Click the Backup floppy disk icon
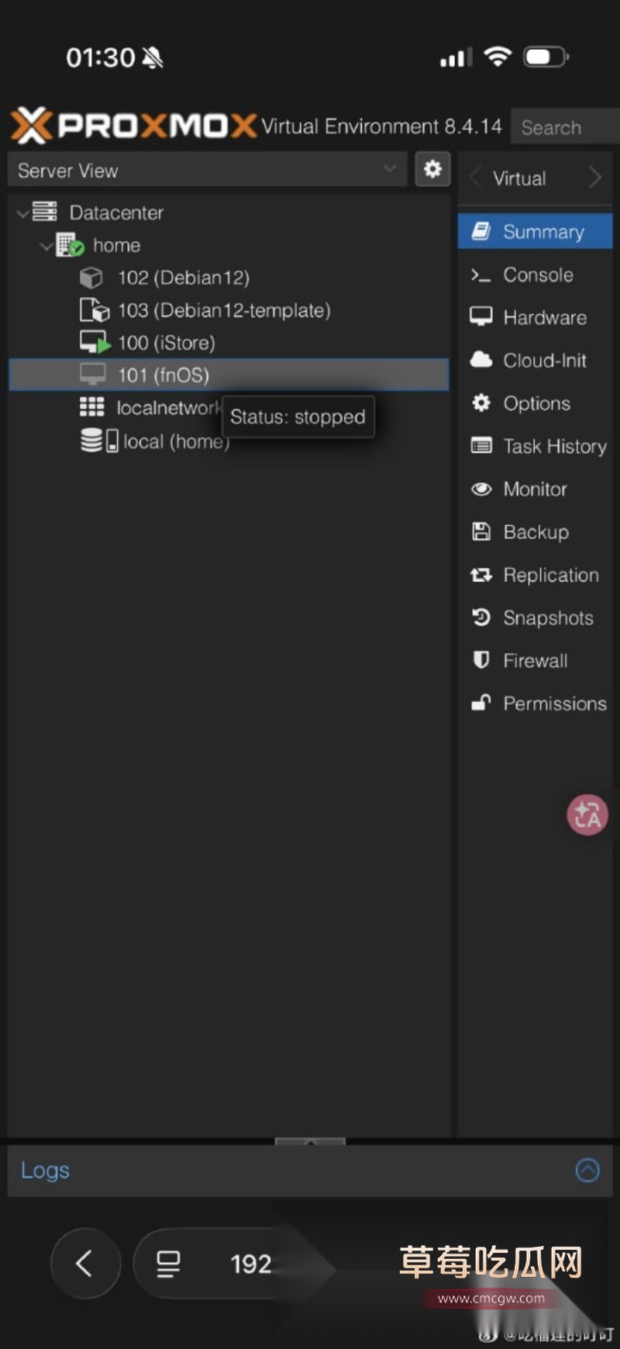The image size is (620, 1349). point(481,531)
